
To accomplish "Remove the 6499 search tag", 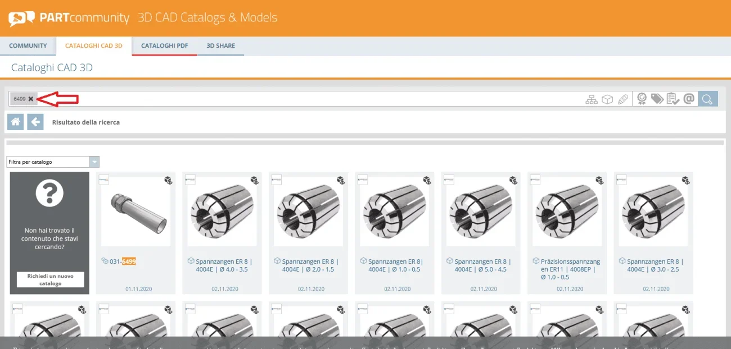I will (x=31, y=99).
